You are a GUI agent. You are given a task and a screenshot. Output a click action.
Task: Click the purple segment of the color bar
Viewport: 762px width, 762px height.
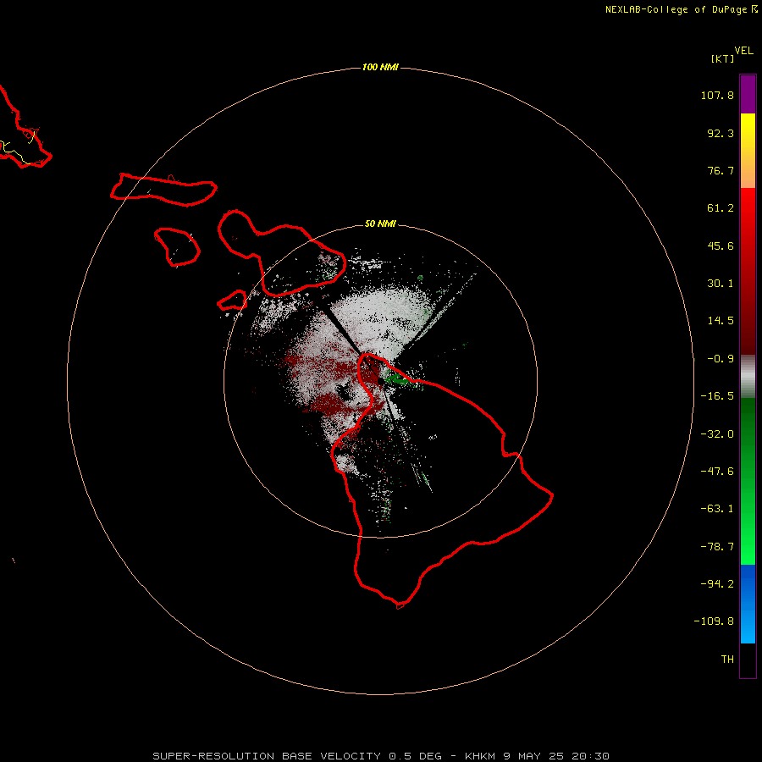click(748, 94)
